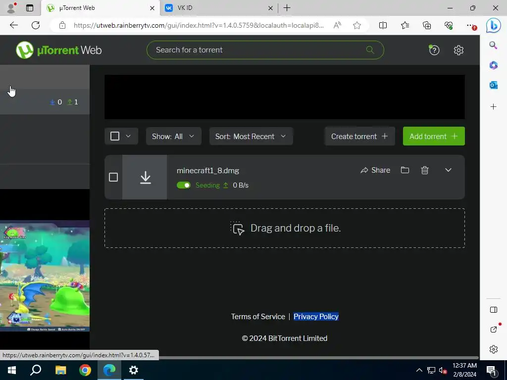The image size is (507, 380).
Task: Show hidden system tray icons
Action: [x=419, y=370]
